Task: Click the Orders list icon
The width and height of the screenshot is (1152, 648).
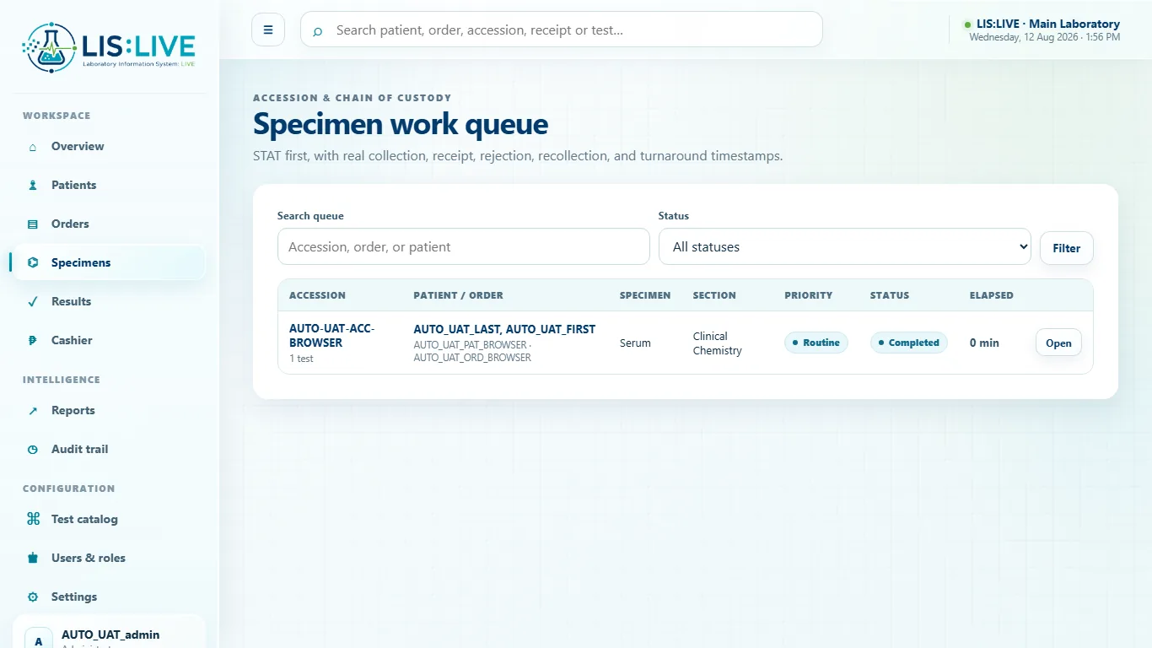Action: click(33, 224)
